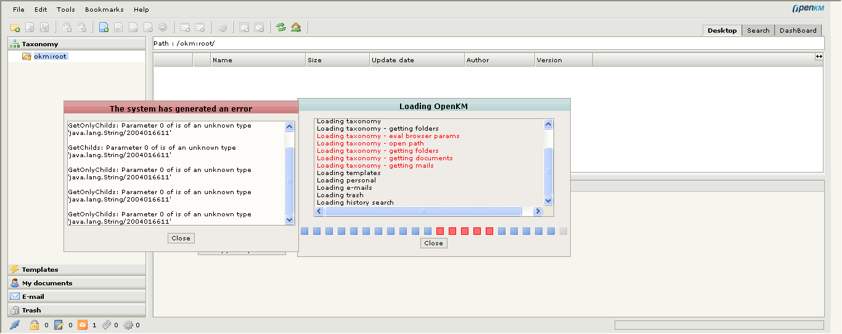Switch to the Desktop tab
The image size is (842, 334).
pos(722,30)
